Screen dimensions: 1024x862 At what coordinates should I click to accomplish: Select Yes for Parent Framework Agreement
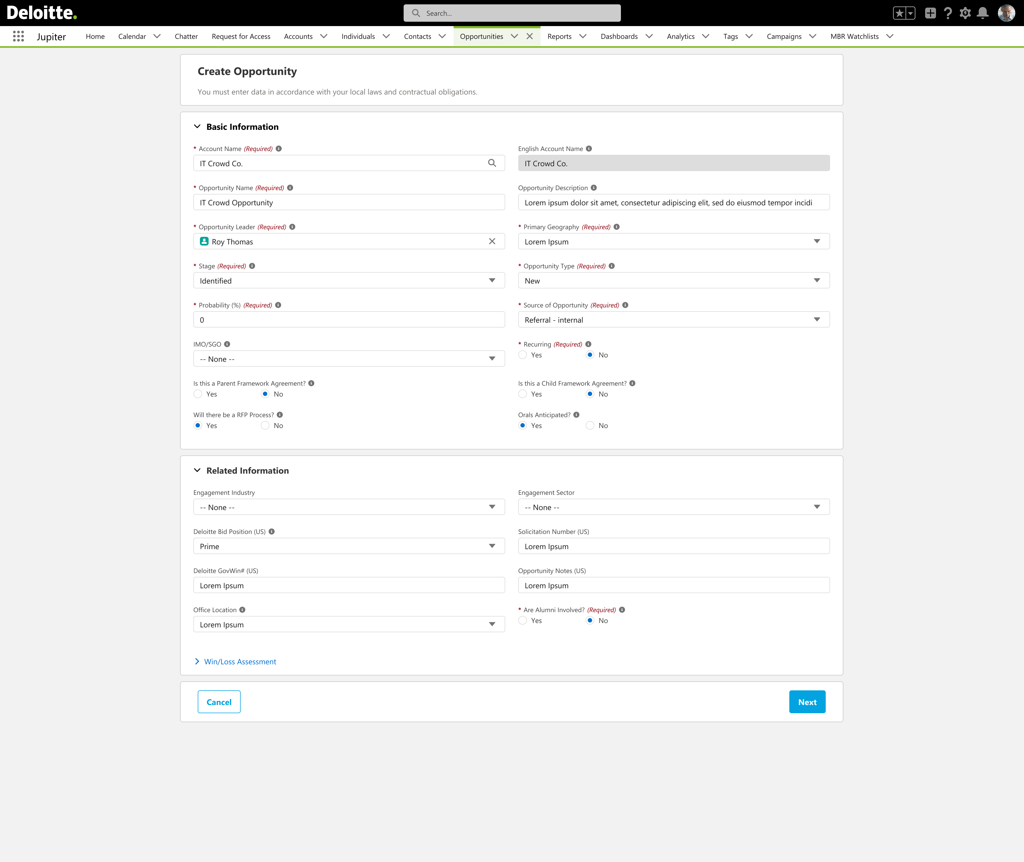pyautogui.click(x=197, y=394)
